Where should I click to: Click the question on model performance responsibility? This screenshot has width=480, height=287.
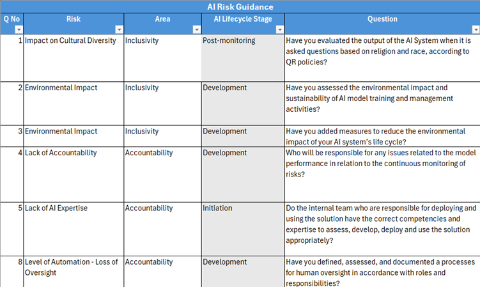[382, 164]
